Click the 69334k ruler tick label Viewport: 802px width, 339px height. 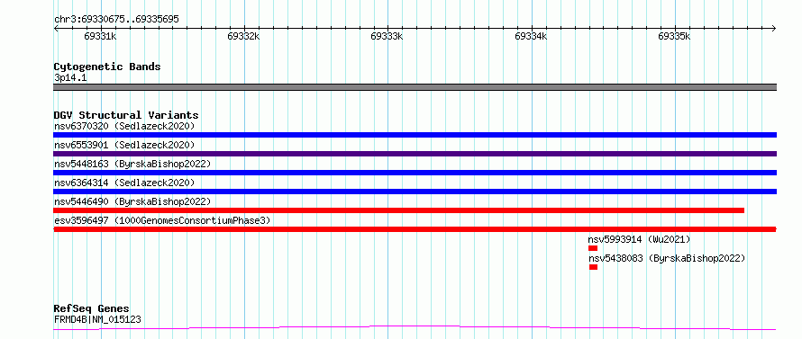(531, 37)
